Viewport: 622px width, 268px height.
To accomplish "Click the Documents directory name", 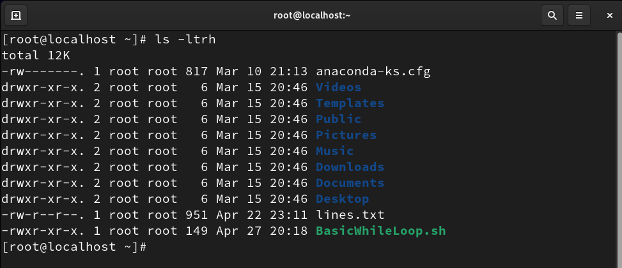I will coord(350,183).
